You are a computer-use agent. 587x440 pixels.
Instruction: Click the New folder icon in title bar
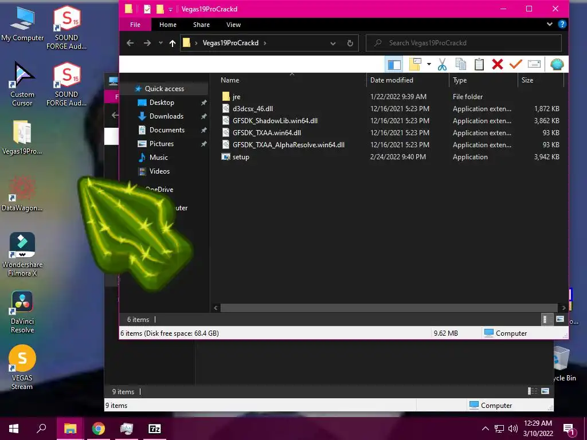click(160, 9)
